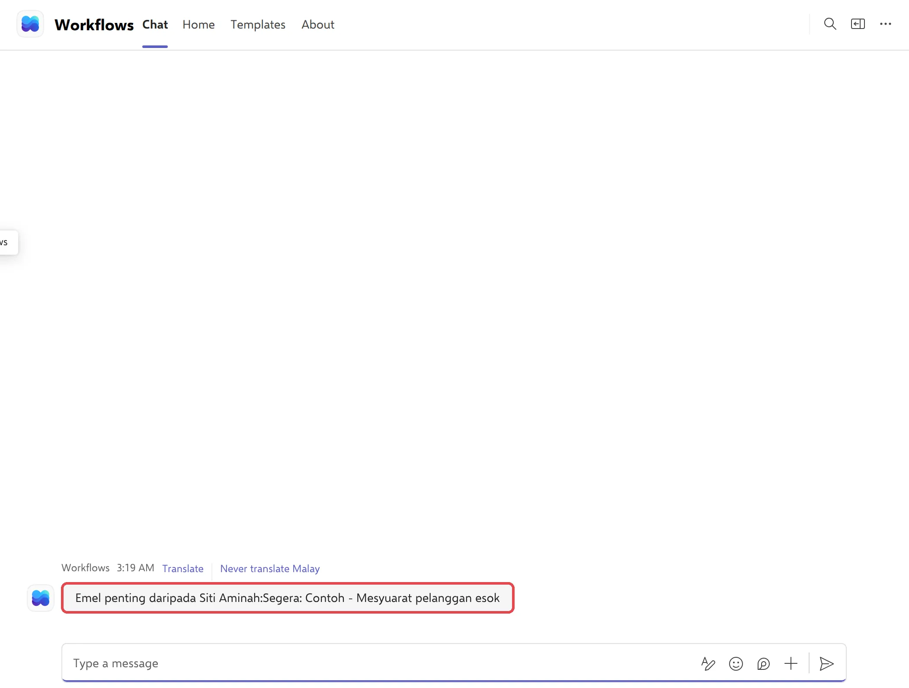Click the Workflows avatar beside the message
The width and height of the screenshot is (909, 688).
pos(41,598)
